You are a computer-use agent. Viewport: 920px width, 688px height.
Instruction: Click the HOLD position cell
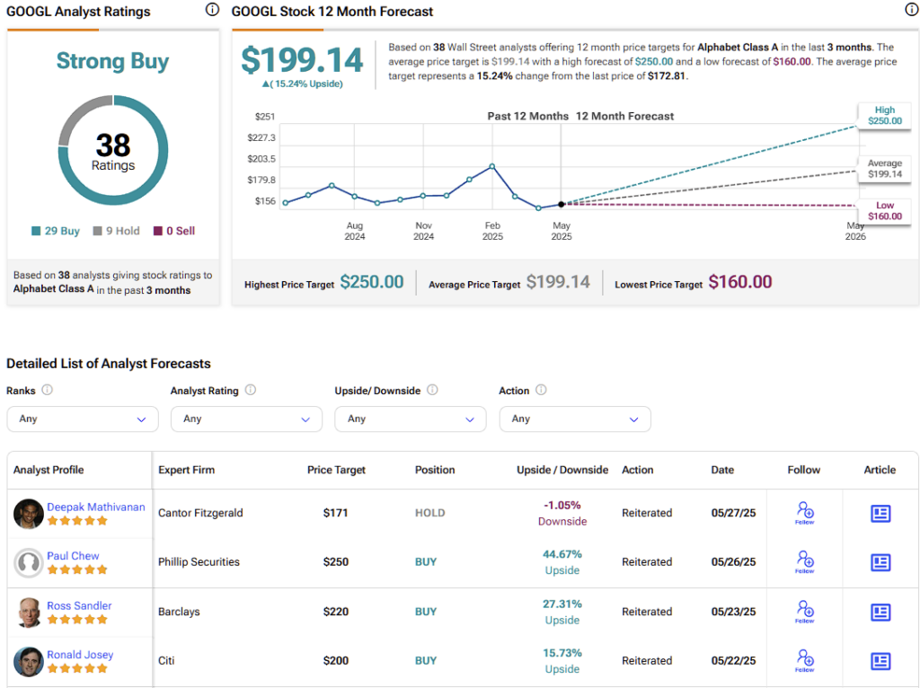430,513
